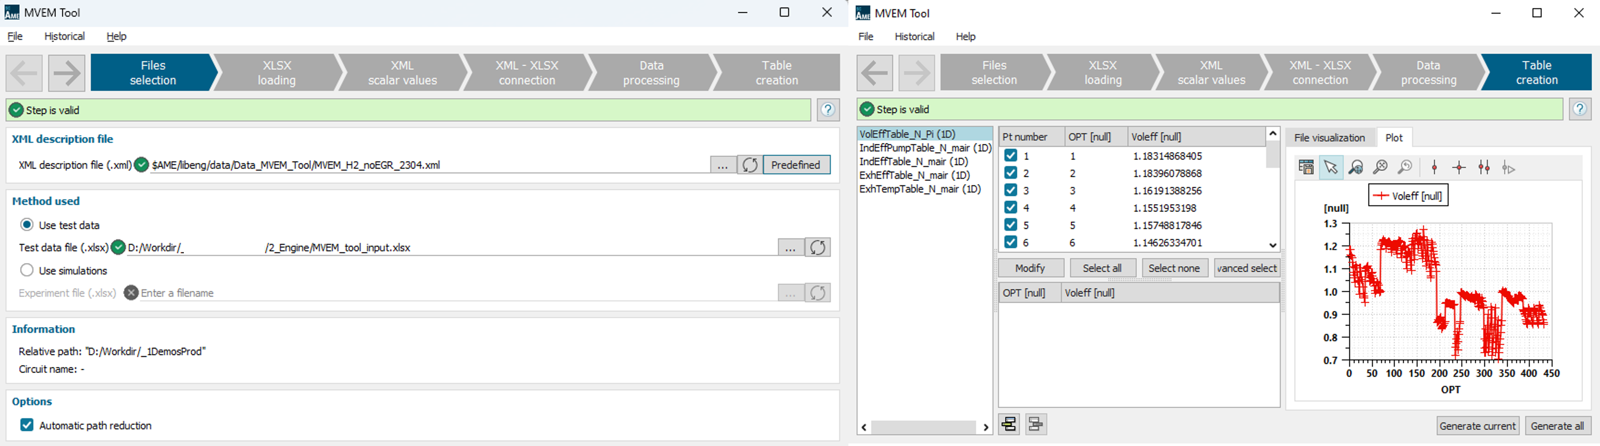Reload the XML description file

[750, 165]
